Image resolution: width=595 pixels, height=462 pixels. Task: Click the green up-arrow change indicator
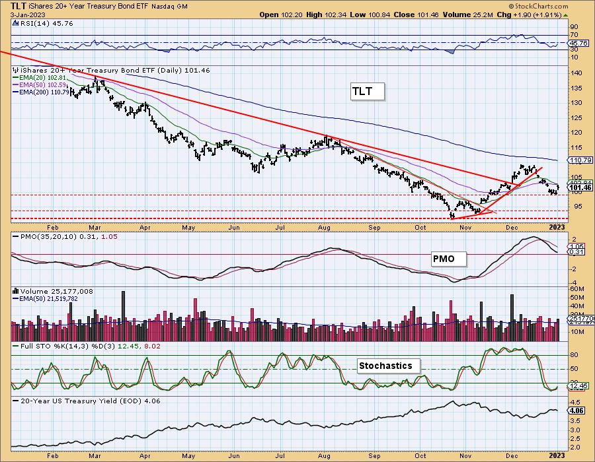pos(566,15)
